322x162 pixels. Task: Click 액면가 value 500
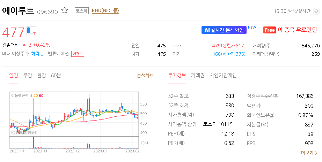point(309,106)
